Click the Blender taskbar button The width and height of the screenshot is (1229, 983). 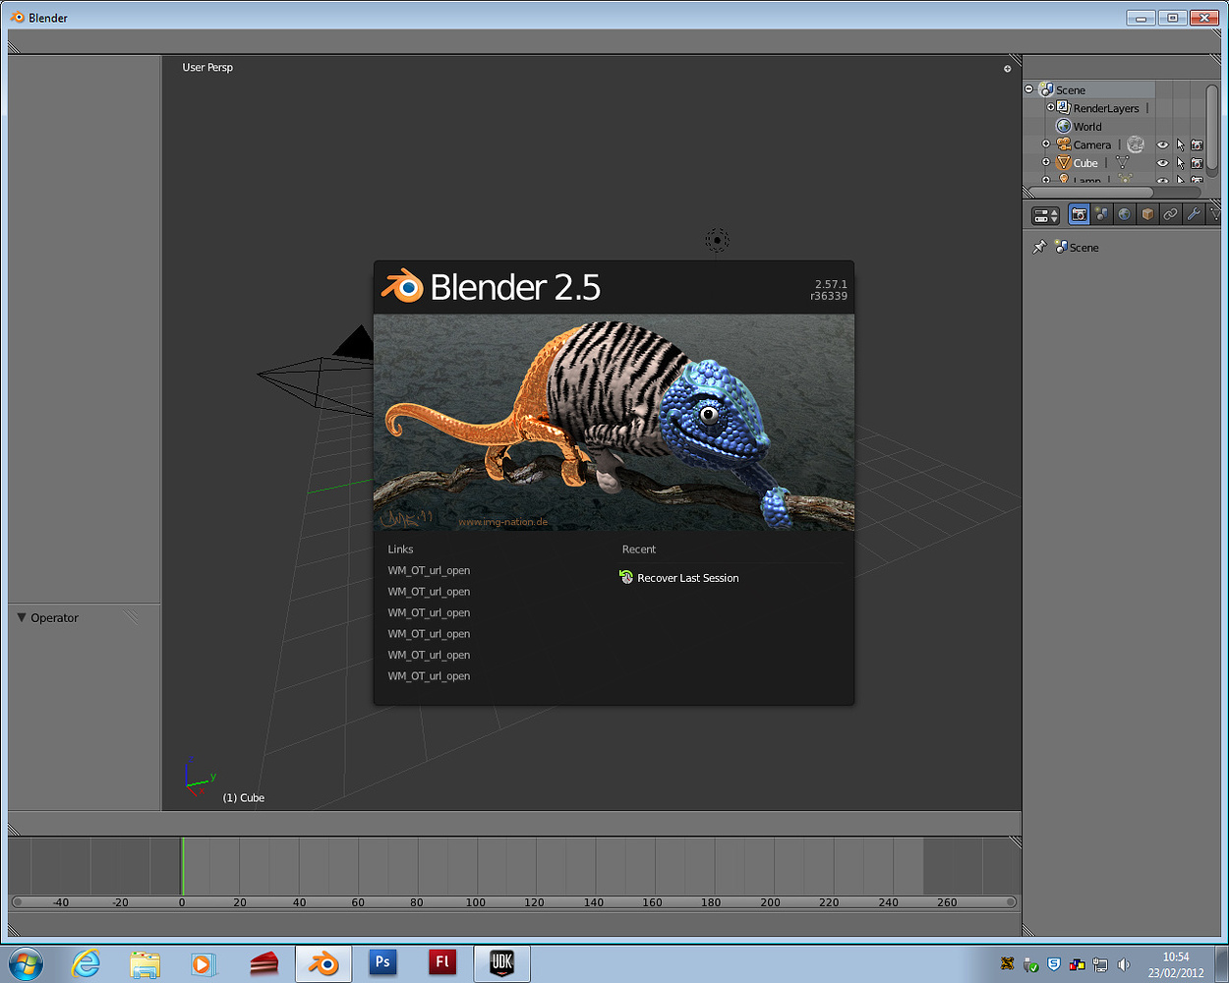pyautogui.click(x=323, y=964)
